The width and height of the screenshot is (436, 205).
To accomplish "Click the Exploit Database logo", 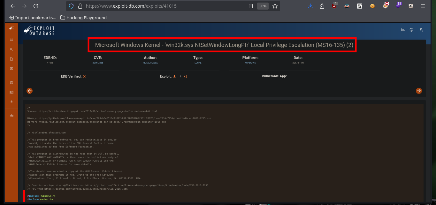I will pyautogui.click(x=39, y=31).
